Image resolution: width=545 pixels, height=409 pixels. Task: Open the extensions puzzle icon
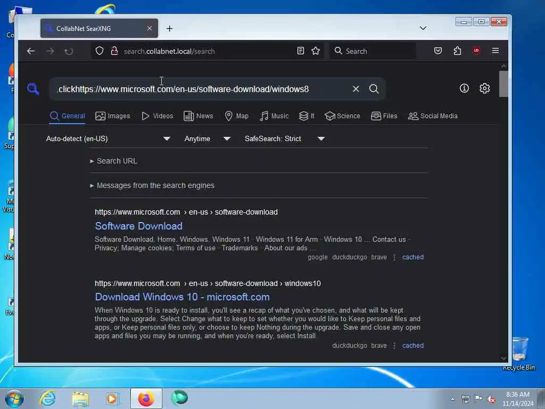(457, 51)
